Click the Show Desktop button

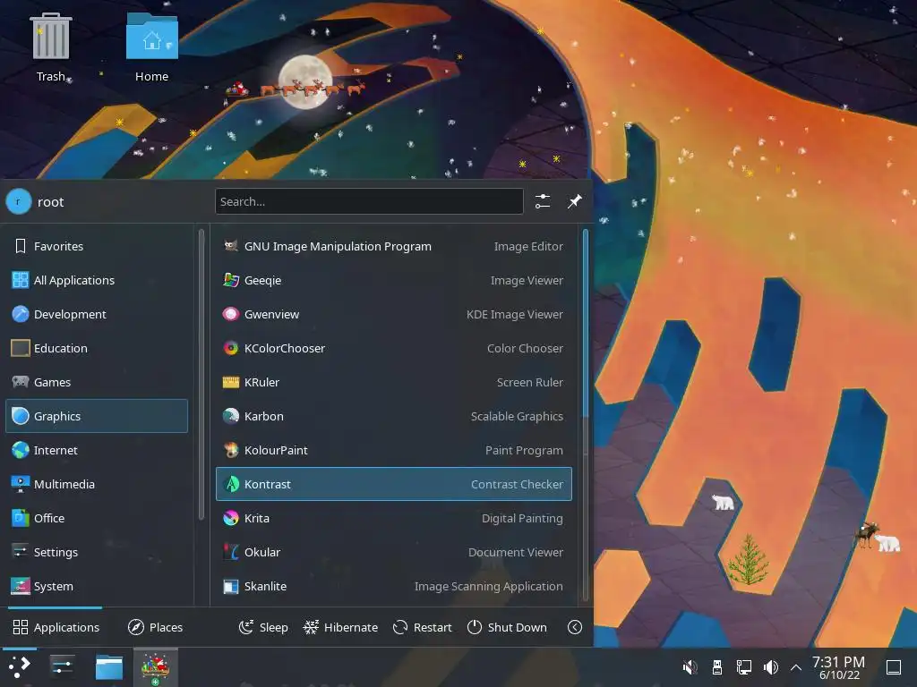point(894,667)
